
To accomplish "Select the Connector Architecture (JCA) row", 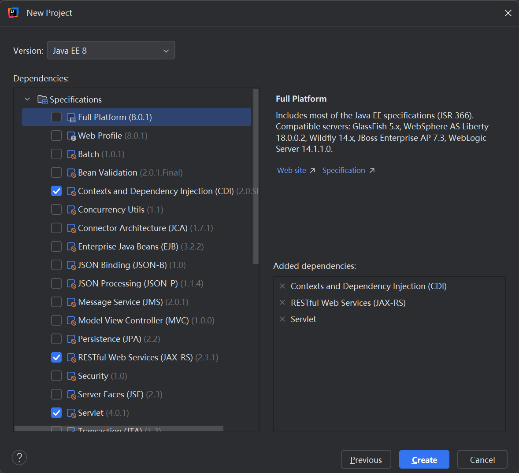I will 137,228.
